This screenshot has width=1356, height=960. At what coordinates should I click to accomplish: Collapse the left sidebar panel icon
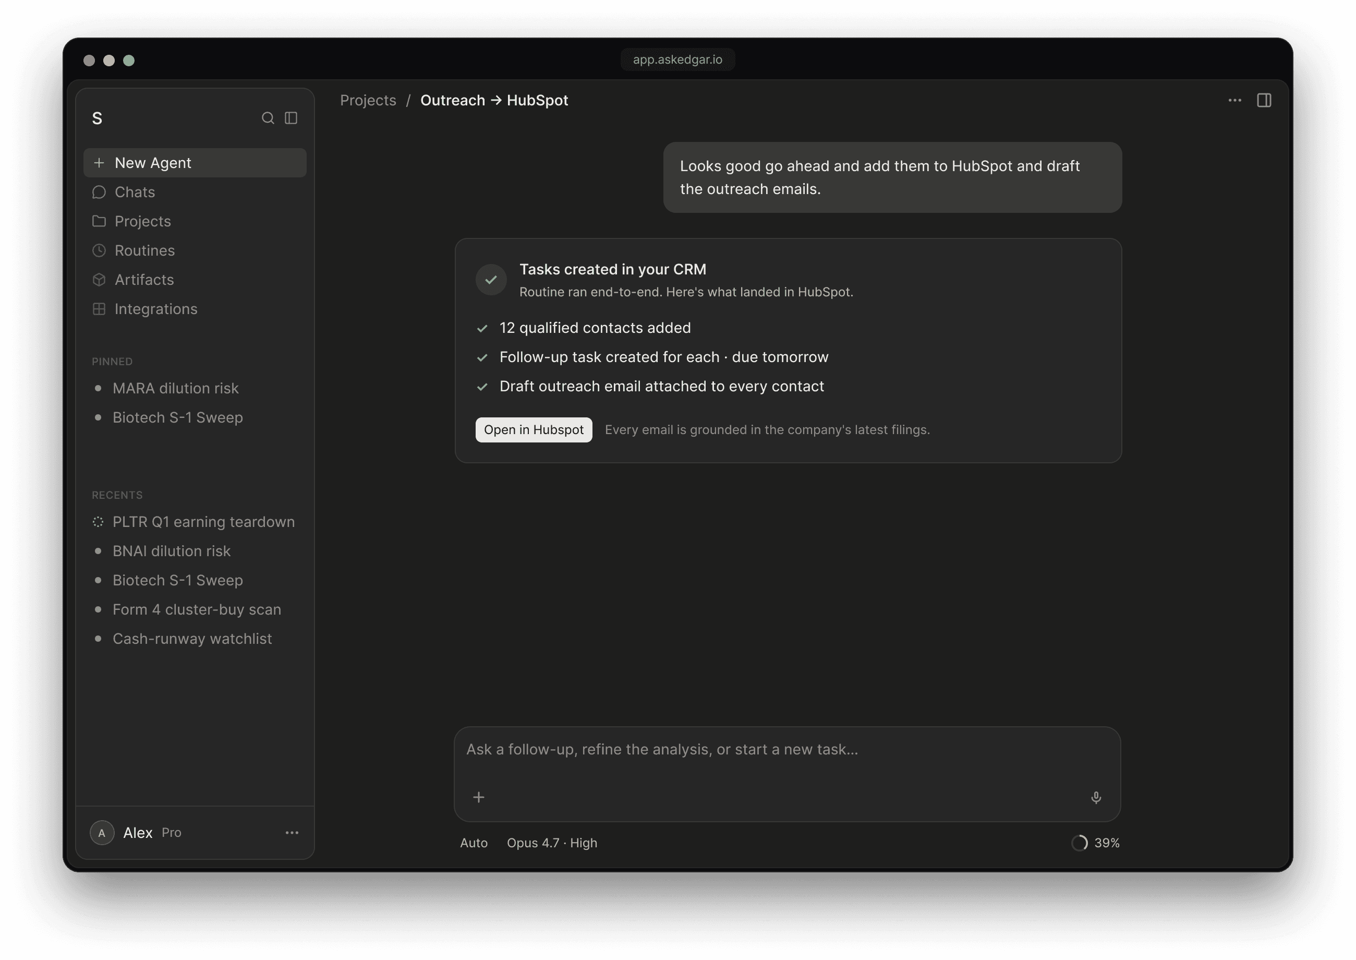(290, 118)
